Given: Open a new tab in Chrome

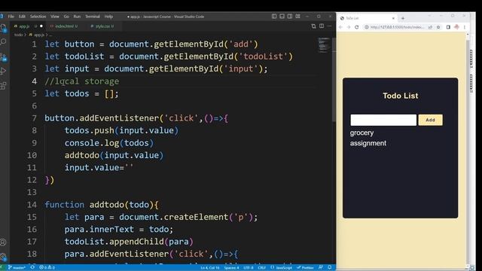Looking at the screenshot, I should tap(403, 18).
